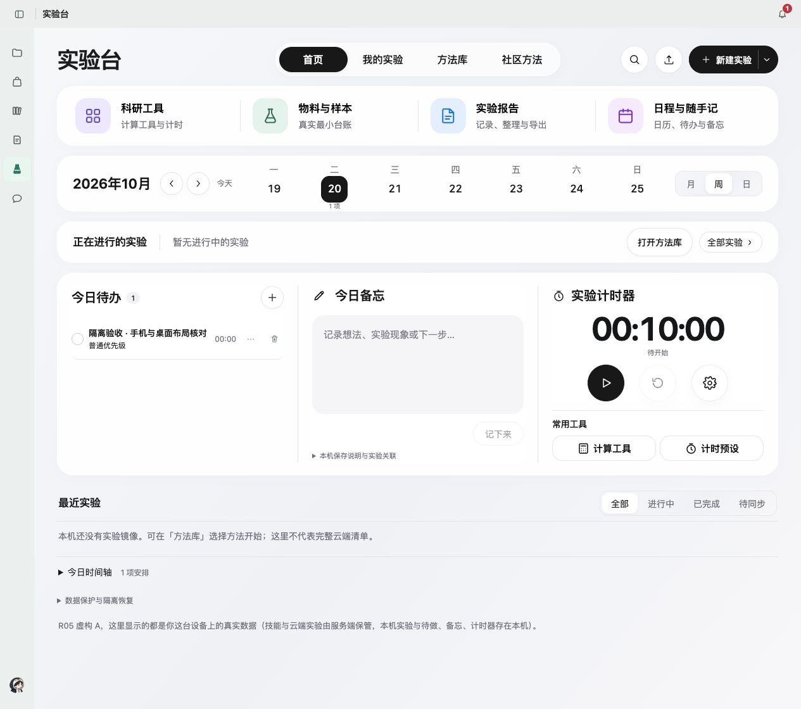Open the 实验报告 document icon
This screenshot has height=709, width=801.
point(448,116)
